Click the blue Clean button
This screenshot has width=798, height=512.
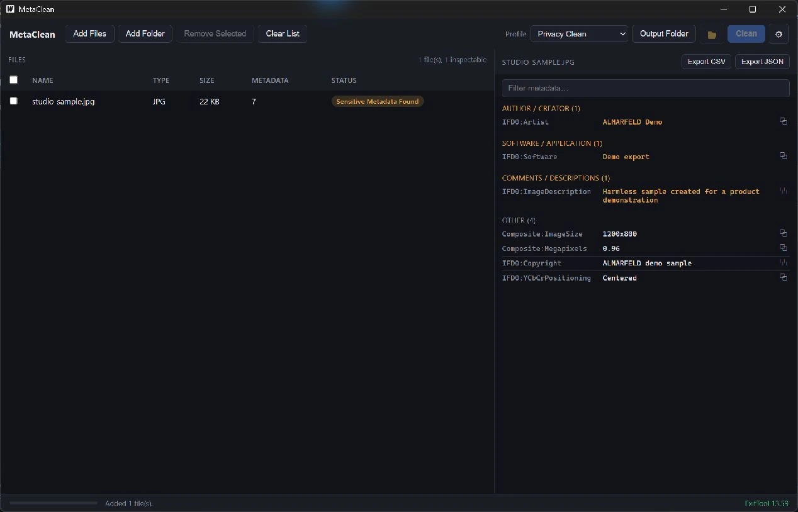pos(746,33)
